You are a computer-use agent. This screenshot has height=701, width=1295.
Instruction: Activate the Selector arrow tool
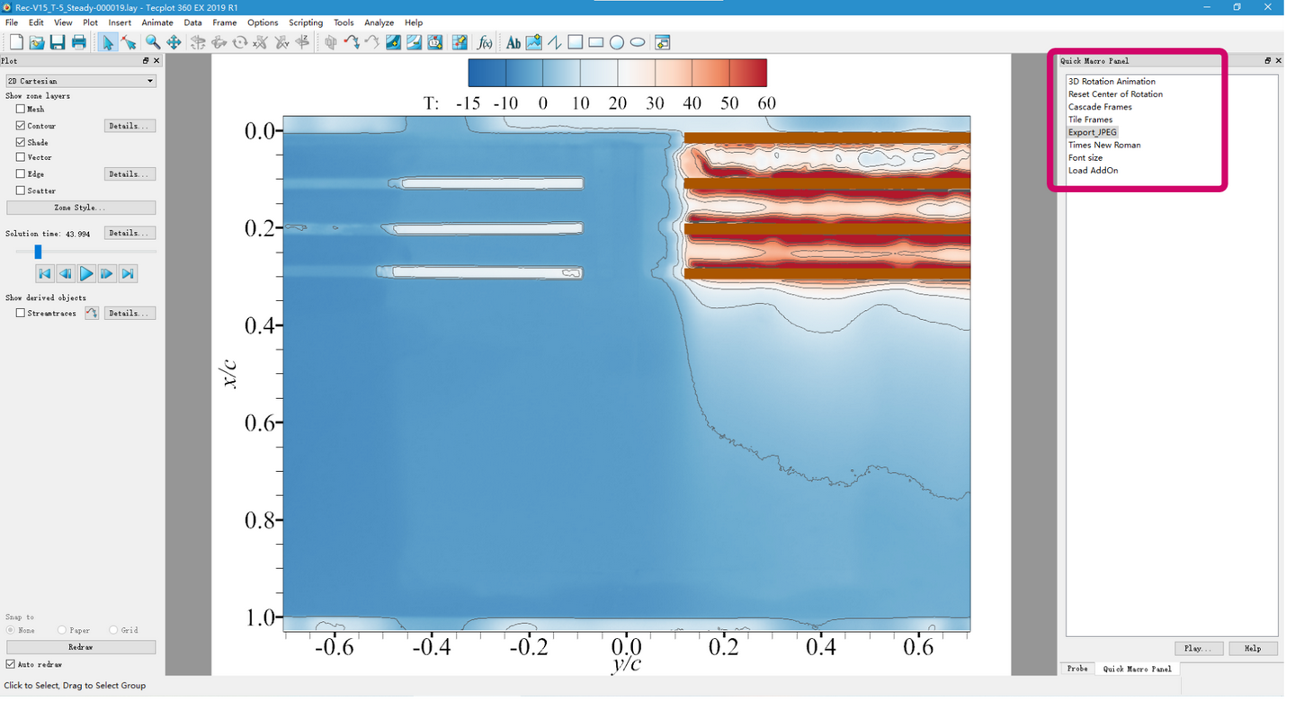(x=108, y=42)
